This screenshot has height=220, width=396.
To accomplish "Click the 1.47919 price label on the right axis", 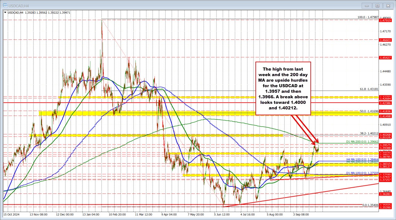I will [386, 20].
